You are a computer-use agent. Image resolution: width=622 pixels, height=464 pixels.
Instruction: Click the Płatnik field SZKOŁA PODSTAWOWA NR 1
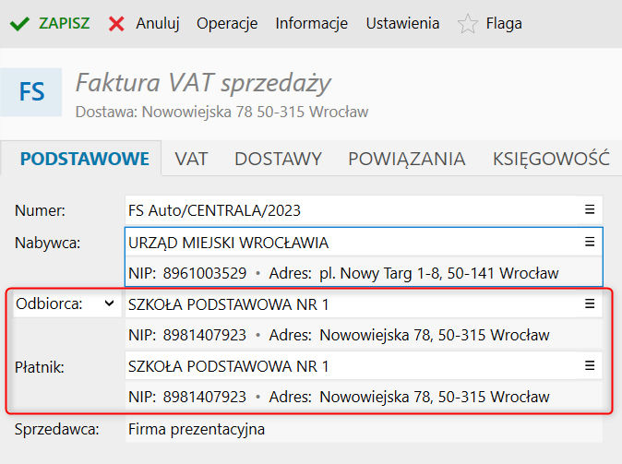pyautogui.click(x=364, y=366)
